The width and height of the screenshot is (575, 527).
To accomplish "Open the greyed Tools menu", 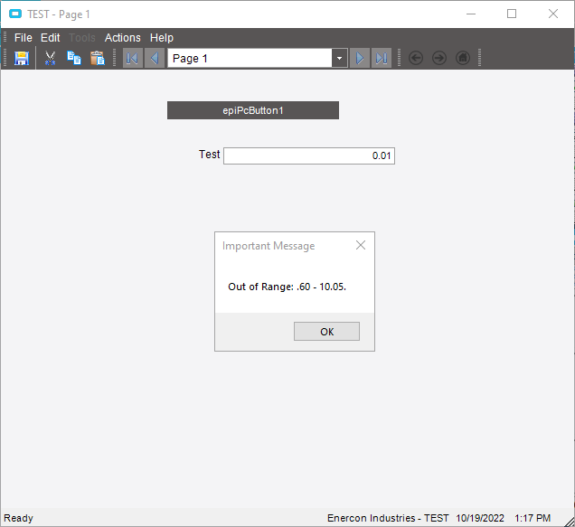I will [x=82, y=38].
